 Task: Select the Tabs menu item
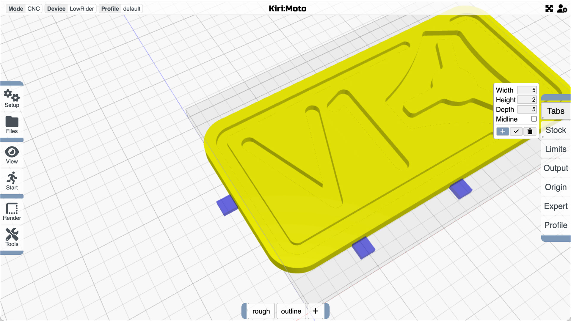point(556,111)
